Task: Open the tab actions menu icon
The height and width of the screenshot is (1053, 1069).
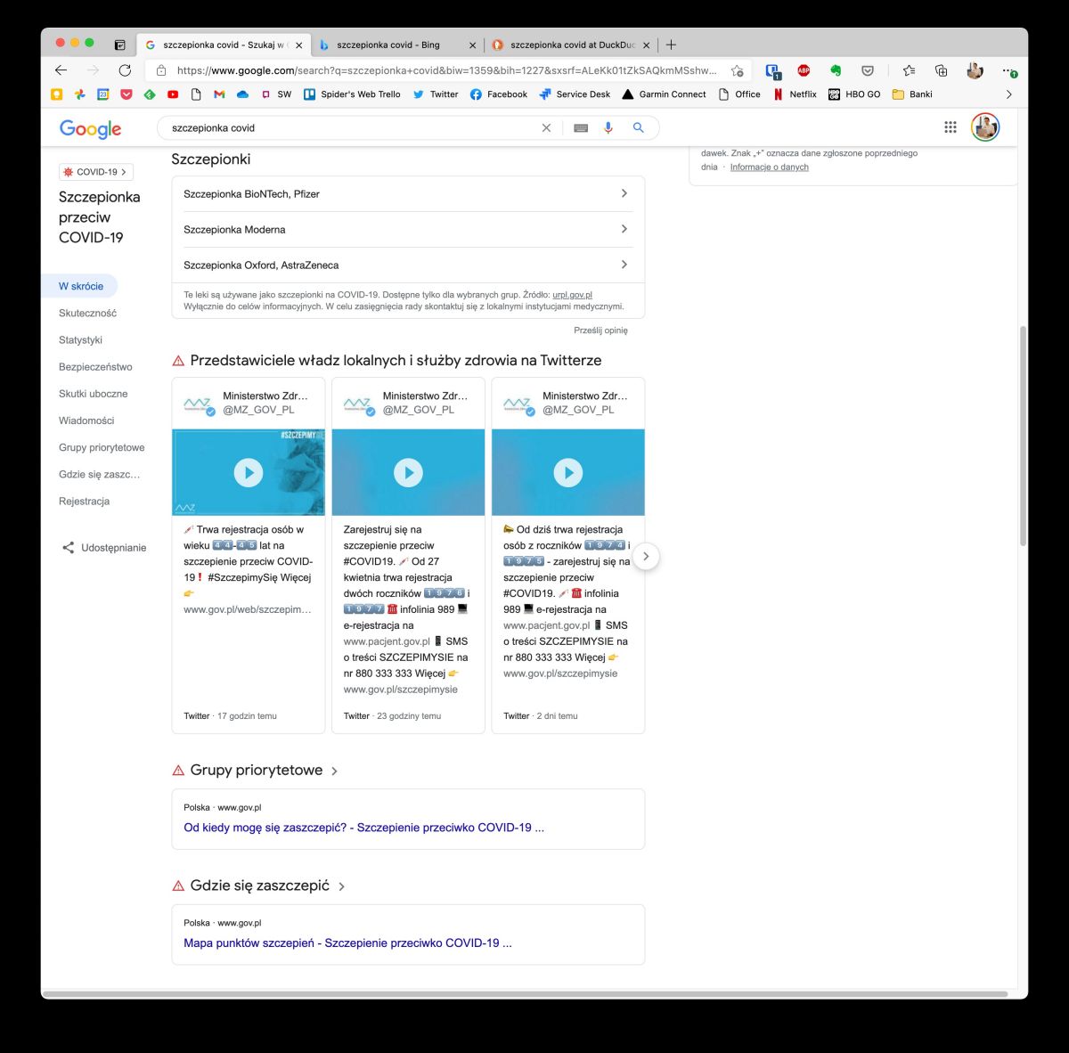Action: [120, 45]
